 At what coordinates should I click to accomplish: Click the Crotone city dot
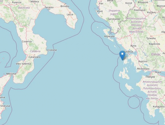47,50
